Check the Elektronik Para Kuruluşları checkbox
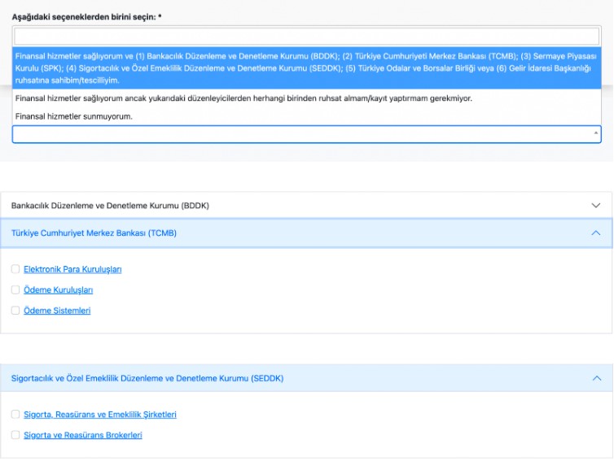This screenshot has height=461, width=614. click(x=15, y=269)
